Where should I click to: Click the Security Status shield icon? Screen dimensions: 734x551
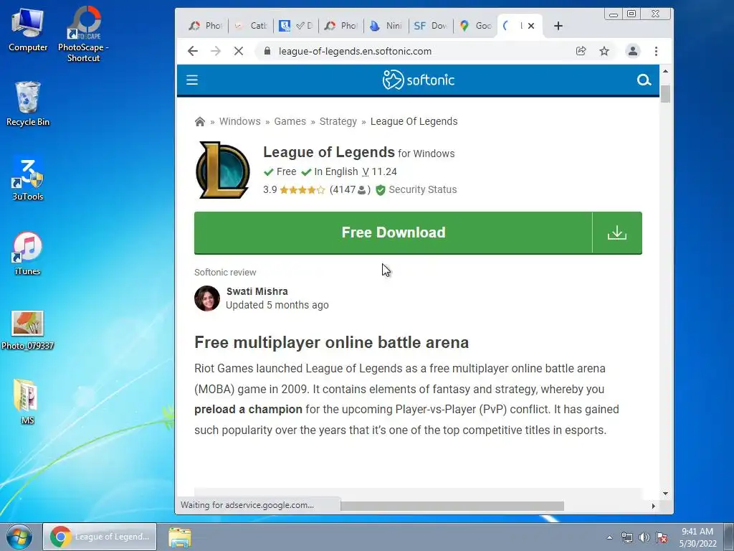point(381,189)
